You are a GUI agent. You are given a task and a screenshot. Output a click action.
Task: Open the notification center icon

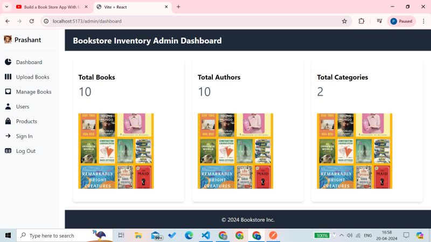[x=406, y=235]
